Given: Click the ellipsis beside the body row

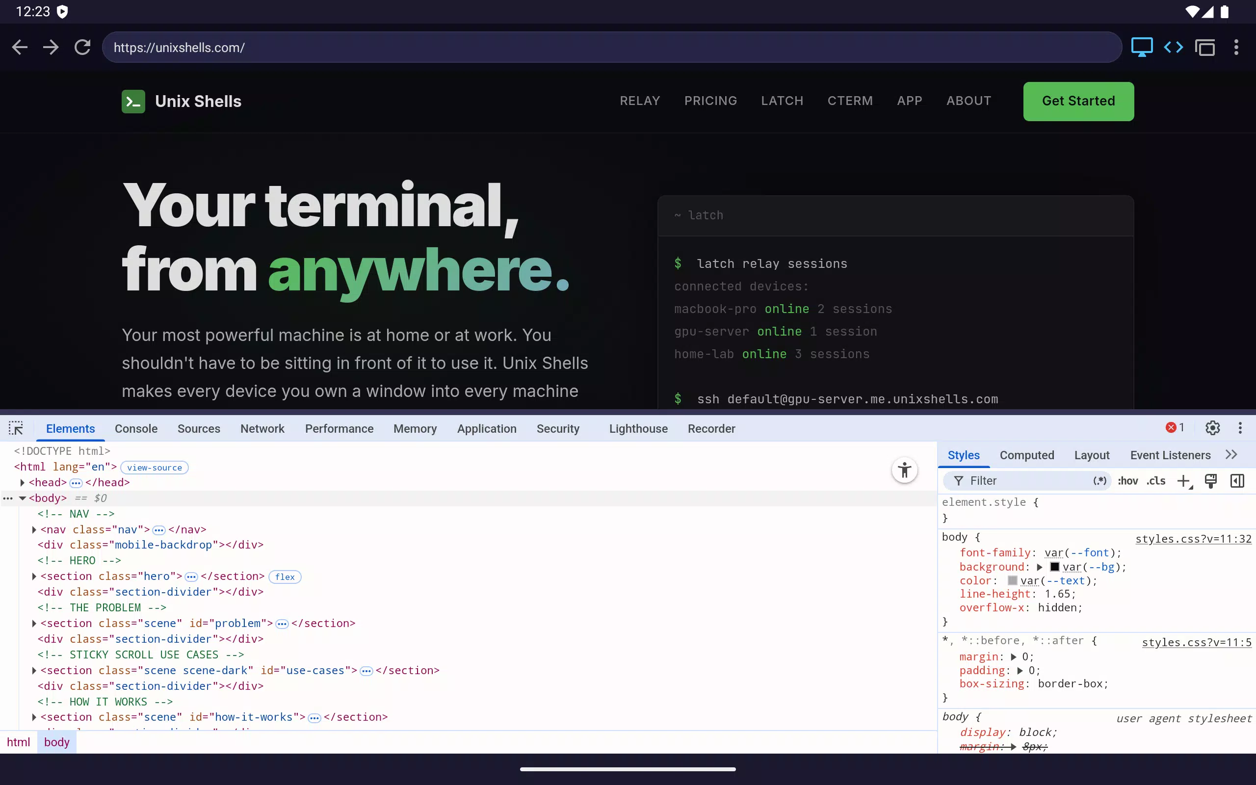Looking at the screenshot, I should [x=8, y=498].
